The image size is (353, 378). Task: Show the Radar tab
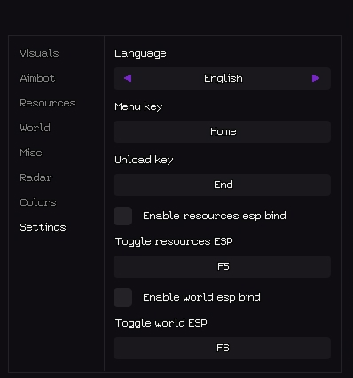tap(36, 177)
